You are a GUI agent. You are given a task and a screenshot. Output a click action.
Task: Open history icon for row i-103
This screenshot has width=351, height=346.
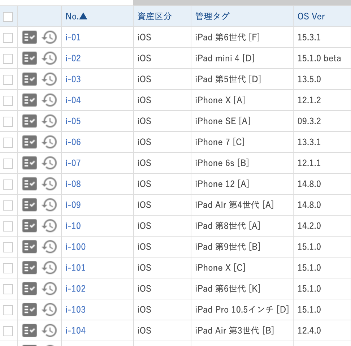coord(49,310)
